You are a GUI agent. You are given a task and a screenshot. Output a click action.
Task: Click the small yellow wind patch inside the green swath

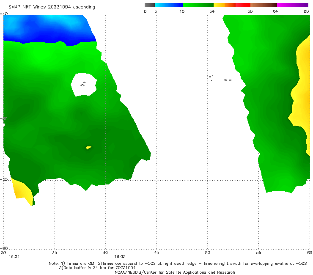(x=89, y=148)
